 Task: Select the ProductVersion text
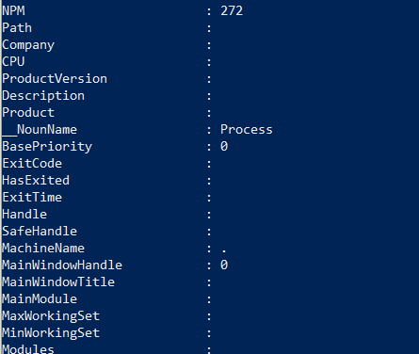(55, 79)
